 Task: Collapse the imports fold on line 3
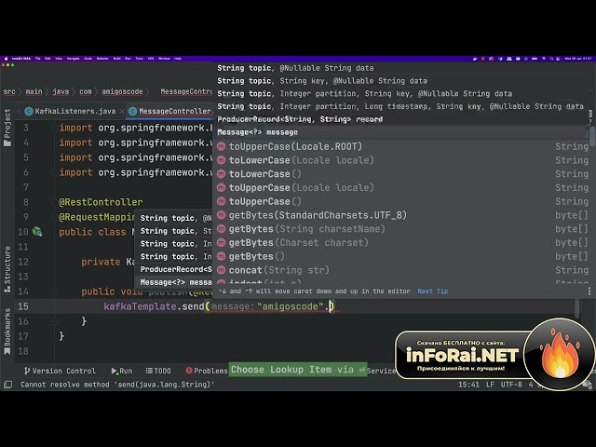pos(54,128)
